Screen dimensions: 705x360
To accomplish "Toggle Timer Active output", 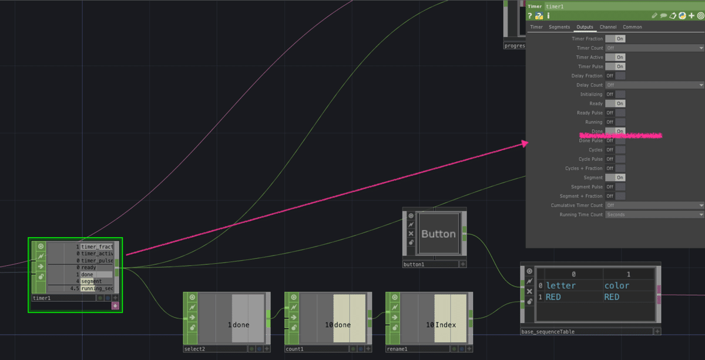I will tap(615, 57).
